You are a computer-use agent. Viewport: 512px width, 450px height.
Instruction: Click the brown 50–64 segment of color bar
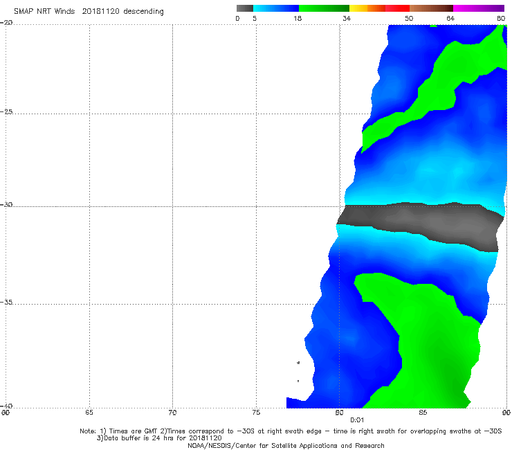coord(431,8)
